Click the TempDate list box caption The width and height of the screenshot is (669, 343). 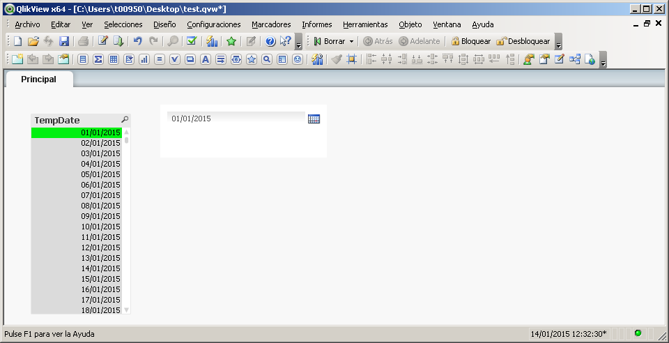[x=81, y=120]
